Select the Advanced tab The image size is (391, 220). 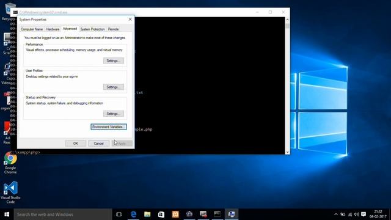(70, 29)
